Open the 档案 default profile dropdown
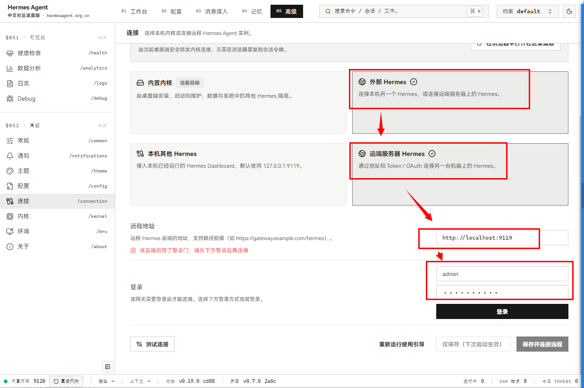Image resolution: width=584 pixels, height=388 pixels. pos(528,11)
